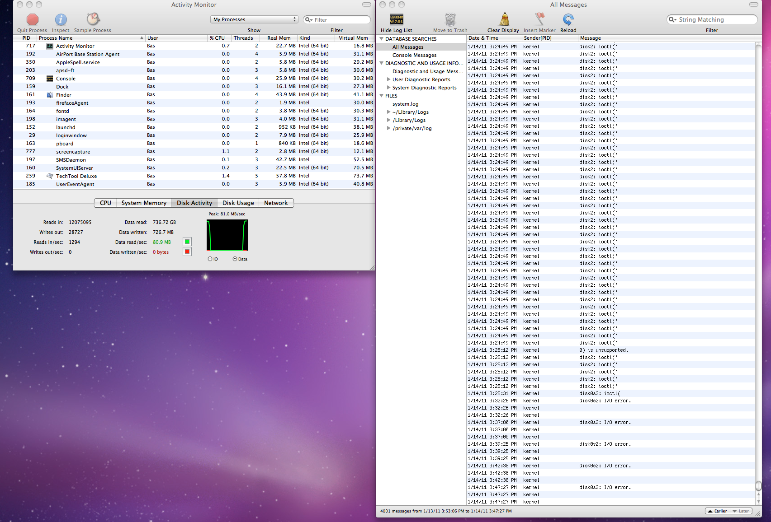
Task: Click the Activity Monitor process icon
Action: (50, 46)
